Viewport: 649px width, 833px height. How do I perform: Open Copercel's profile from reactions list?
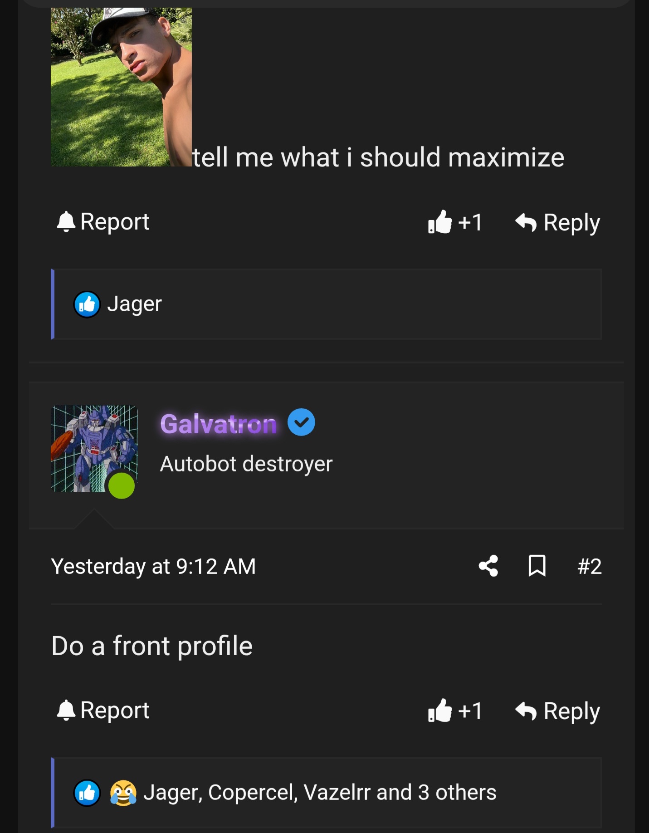(x=253, y=793)
